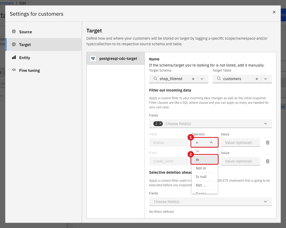Click the Fine tuning gauge icon

pyautogui.click(x=14, y=70)
